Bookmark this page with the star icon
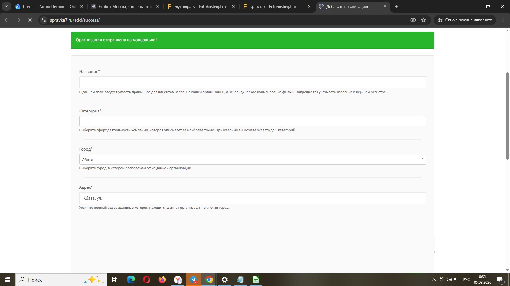Image resolution: width=510 pixels, height=286 pixels. click(x=423, y=20)
